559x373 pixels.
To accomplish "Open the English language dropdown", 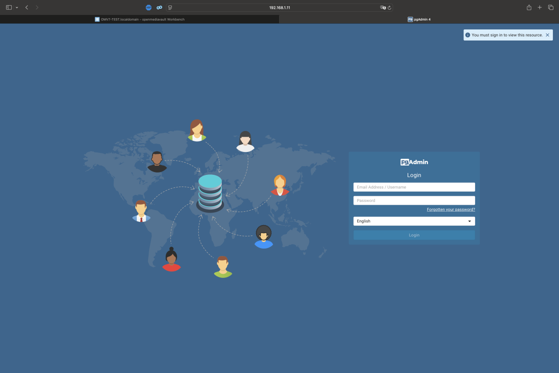I will [x=414, y=221].
